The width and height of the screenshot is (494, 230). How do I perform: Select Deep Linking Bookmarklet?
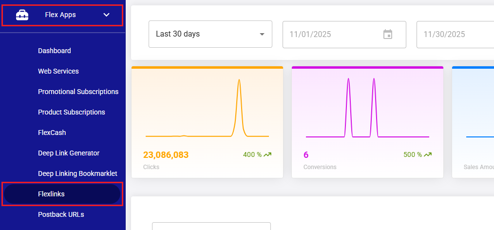pyautogui.click(x=77, y=173)
